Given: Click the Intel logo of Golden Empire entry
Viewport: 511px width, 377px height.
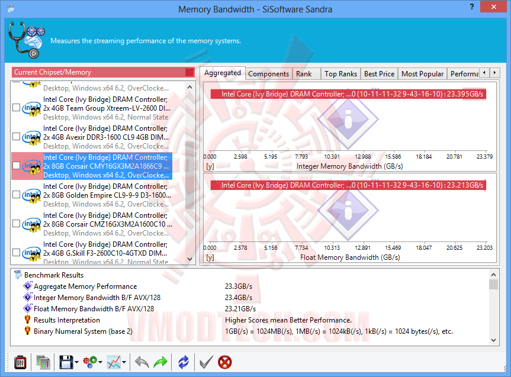Looking at the screenshot, I should 31,195.
